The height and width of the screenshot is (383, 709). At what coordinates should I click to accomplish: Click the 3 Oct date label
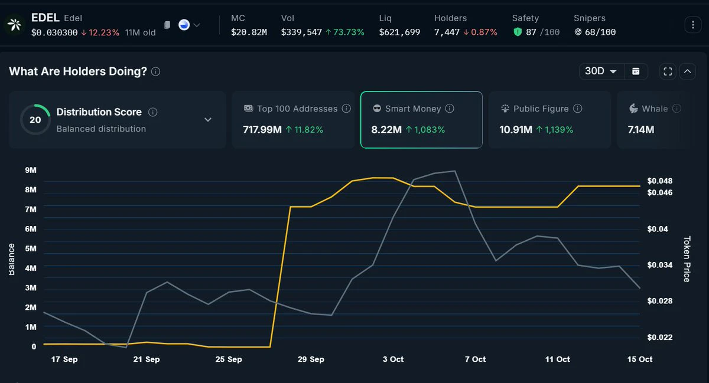[x=393, y=359]
